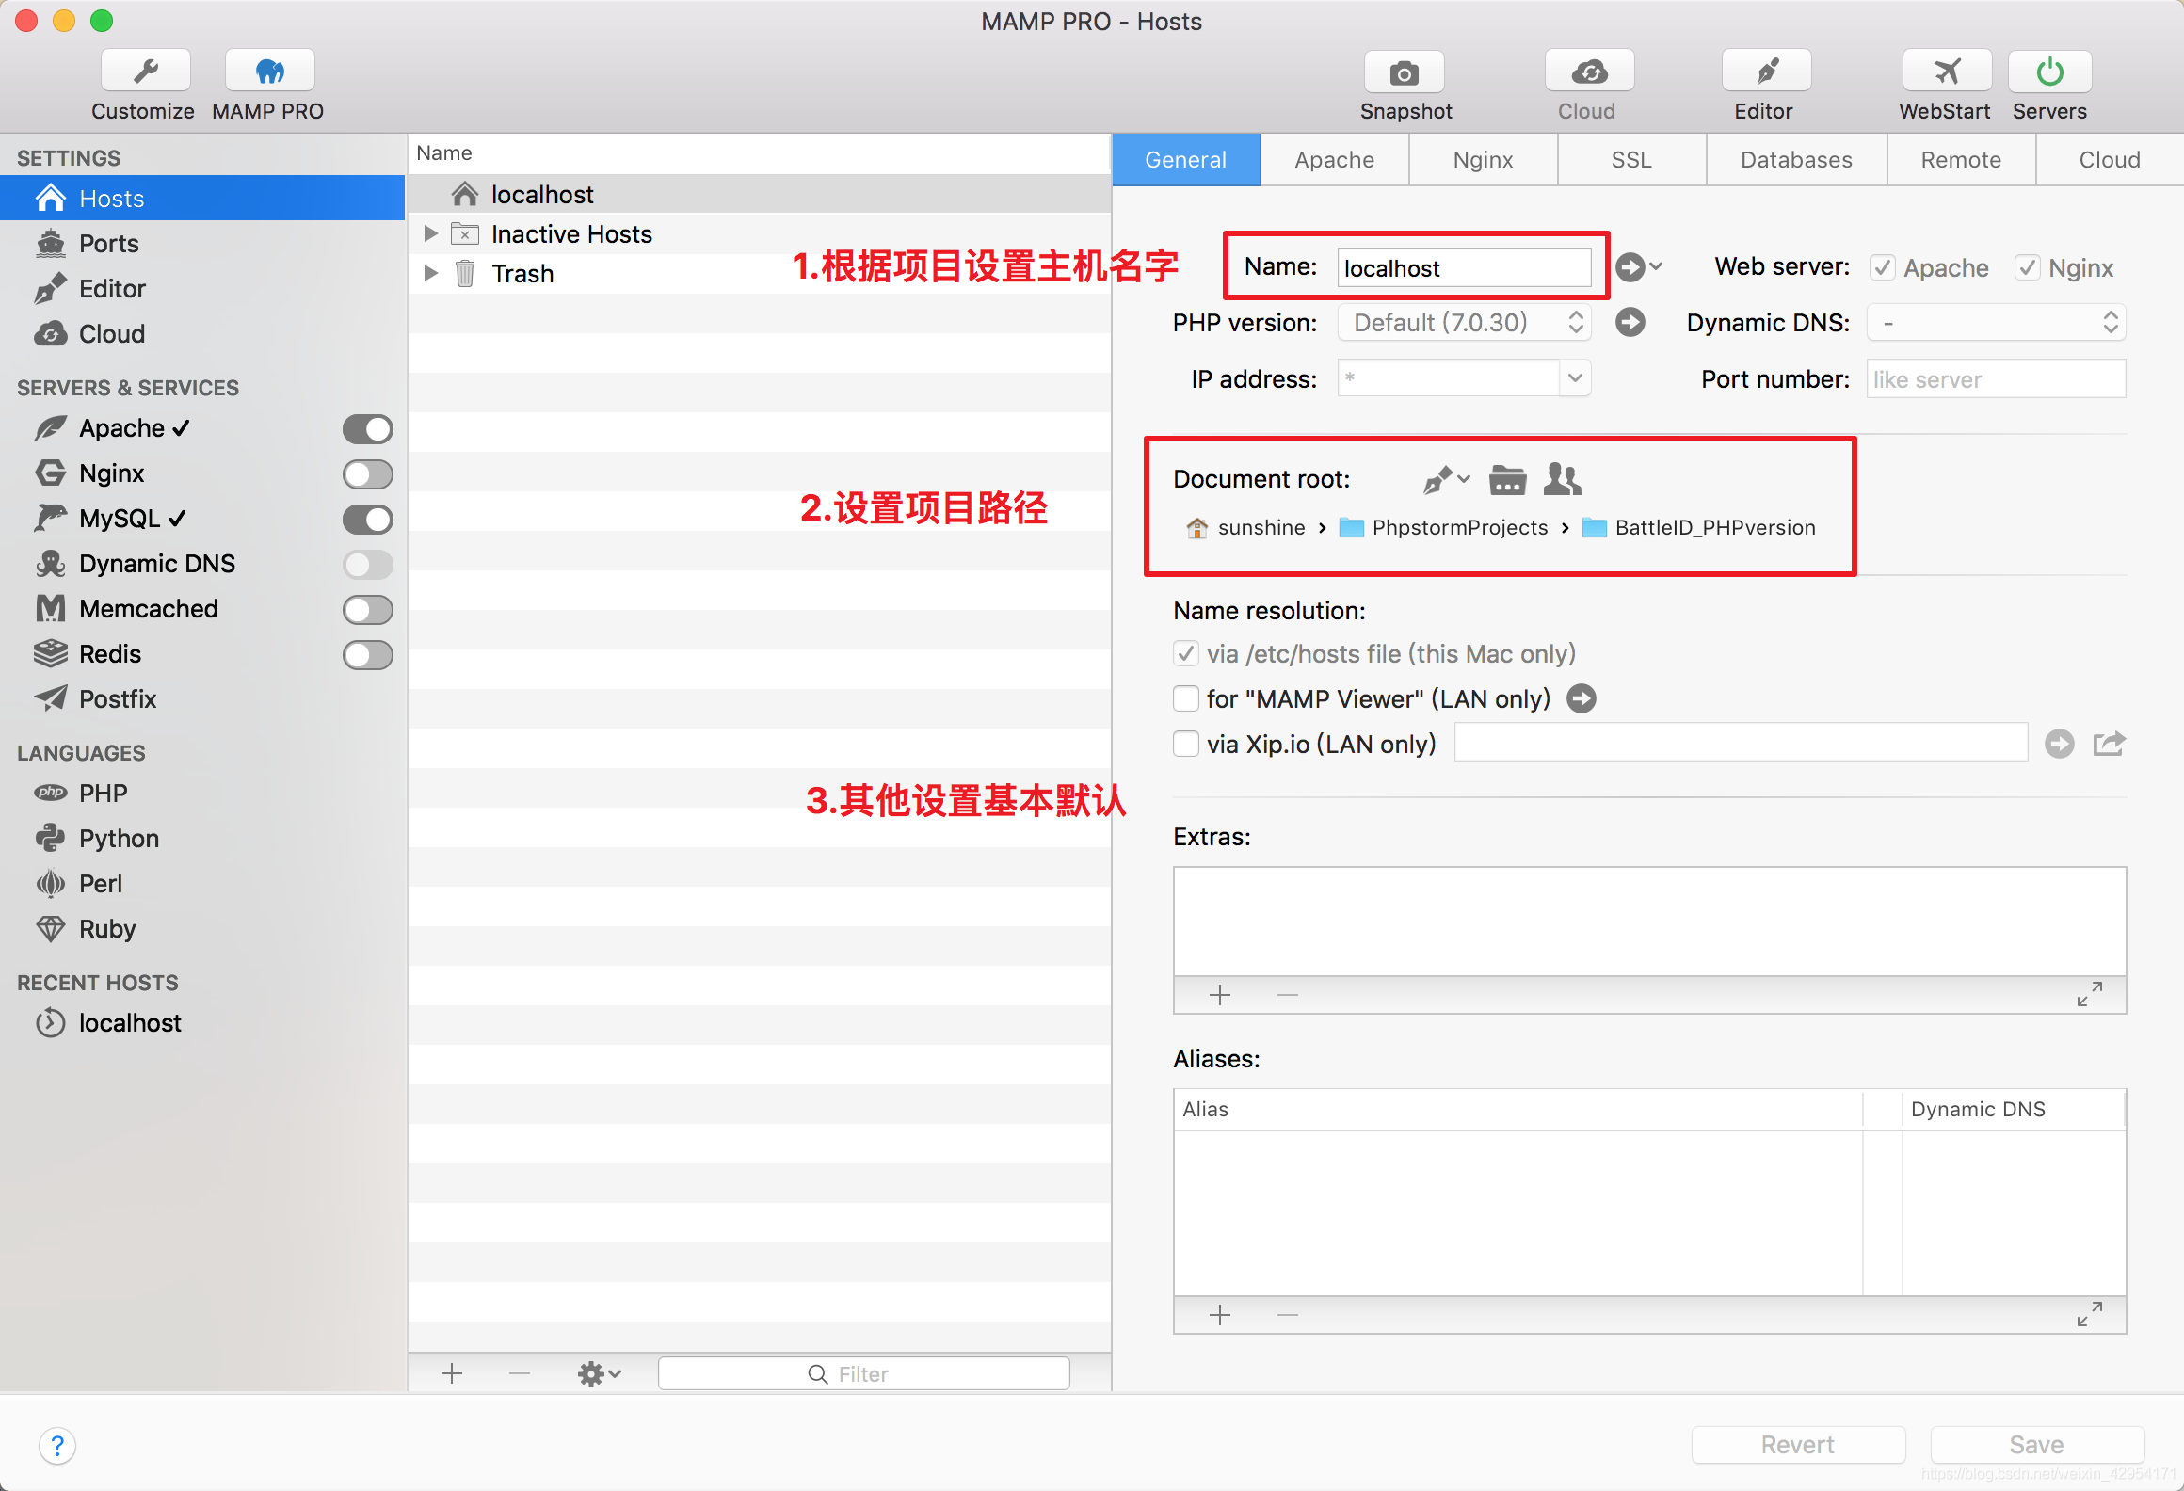This screenshot has width=2184, height=1491.
Task: Select Nginx in sidebar
Action: pyautogui.click(x=111, y=473)
